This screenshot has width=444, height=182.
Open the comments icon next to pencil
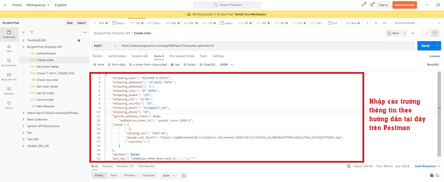(x=434, y=33)
